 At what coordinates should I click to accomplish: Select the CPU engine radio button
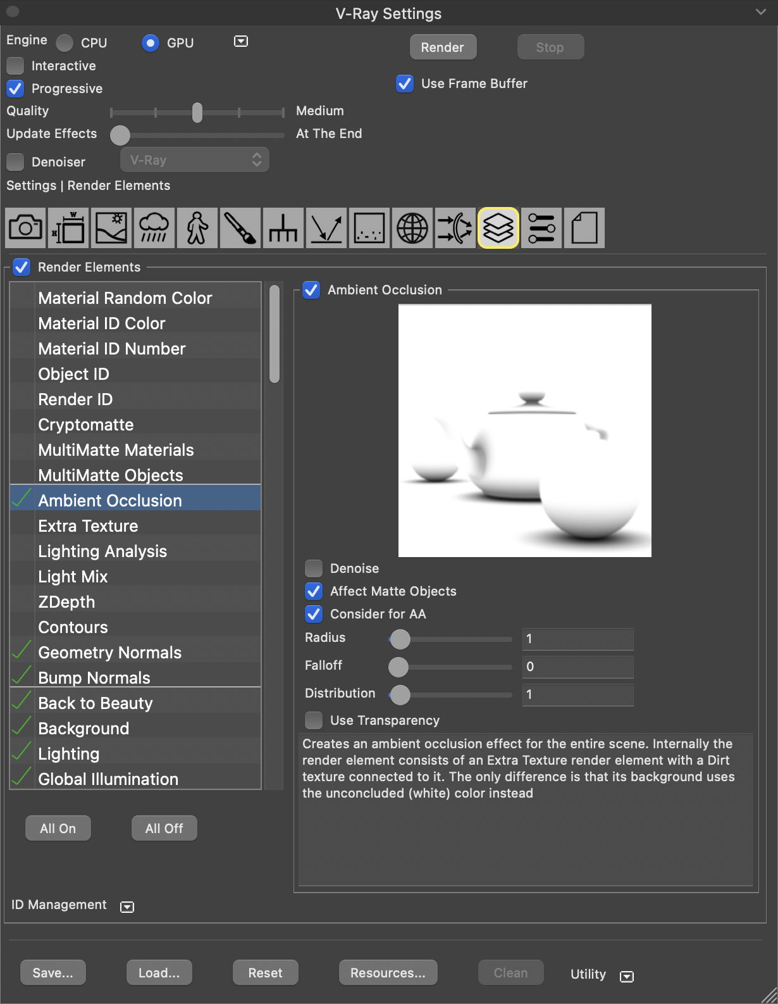pos(65,43)
